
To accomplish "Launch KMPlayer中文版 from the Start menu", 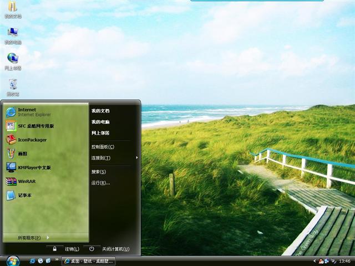I will (46, 167).
